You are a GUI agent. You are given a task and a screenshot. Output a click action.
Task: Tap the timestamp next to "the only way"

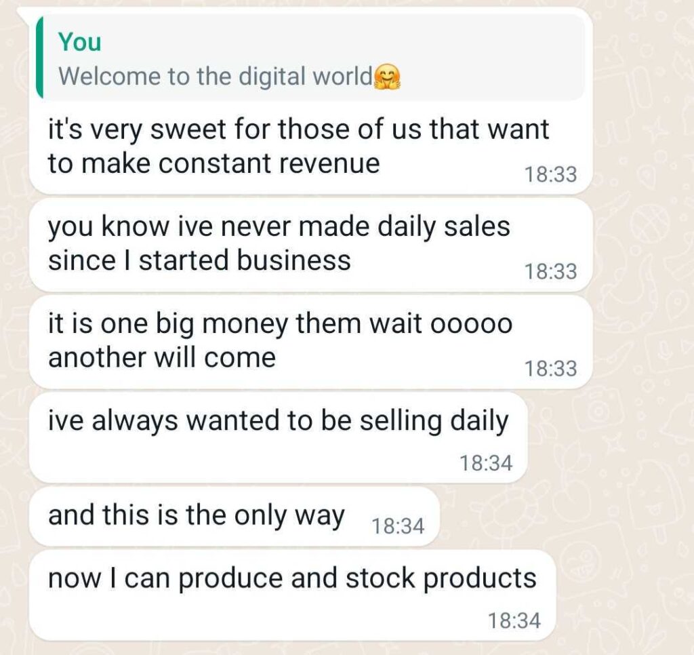click(399, 525)
